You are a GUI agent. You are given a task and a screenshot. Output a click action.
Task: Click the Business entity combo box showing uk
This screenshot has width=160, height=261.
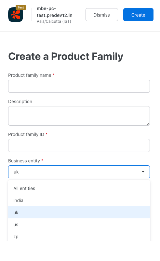(x=79, y=172)
